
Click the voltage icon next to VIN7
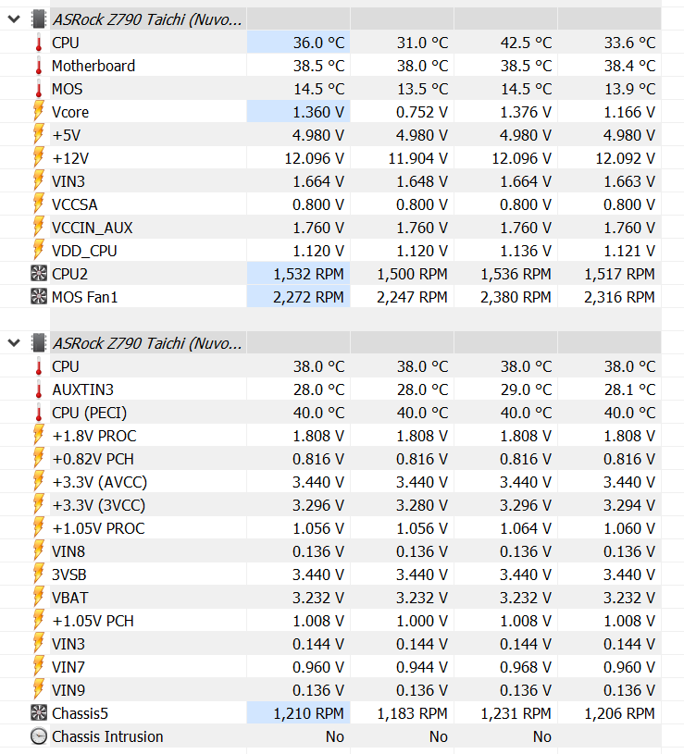39,666
